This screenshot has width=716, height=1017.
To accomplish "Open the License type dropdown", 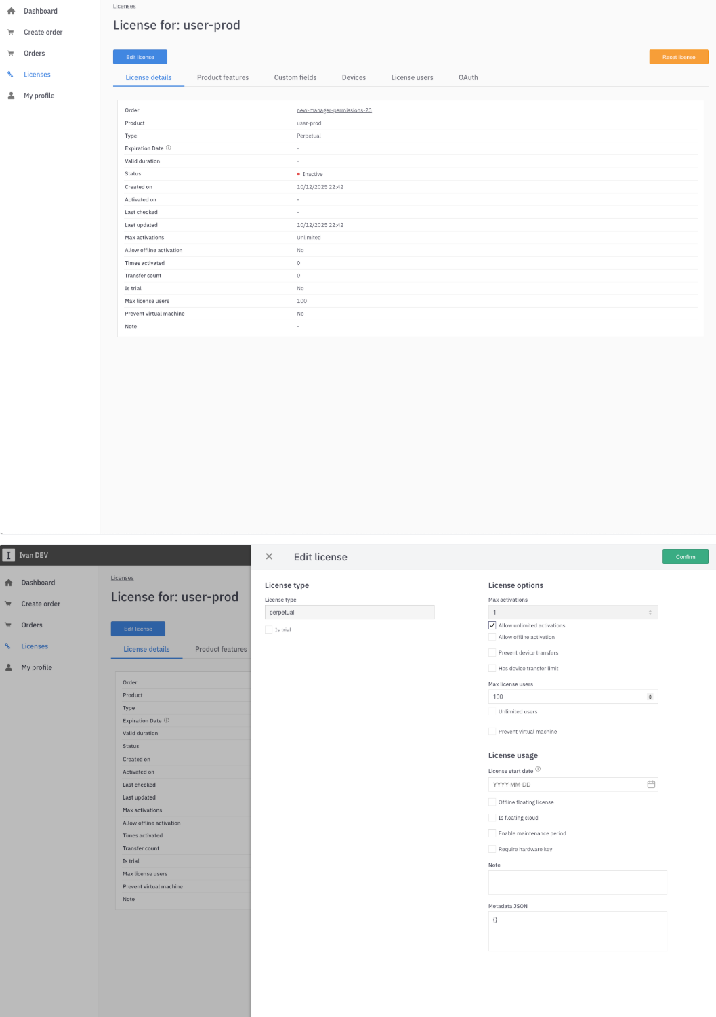I will point(349,613).
